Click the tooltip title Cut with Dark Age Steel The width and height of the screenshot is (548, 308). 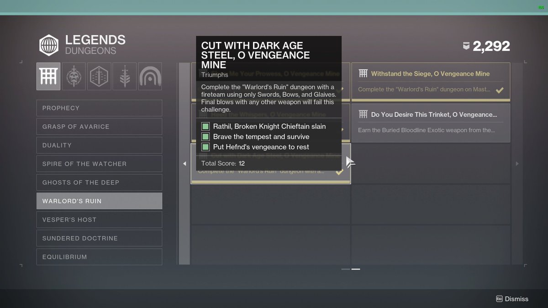click(256, 55)
